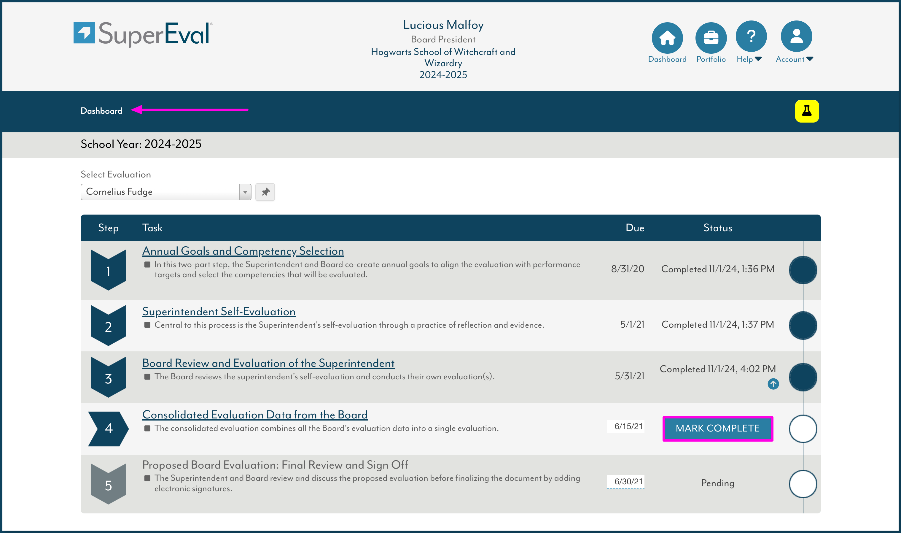This screenshot has width=901, height=533.
Task: Click the step 5 gray chevron badge
Action: 108,484
